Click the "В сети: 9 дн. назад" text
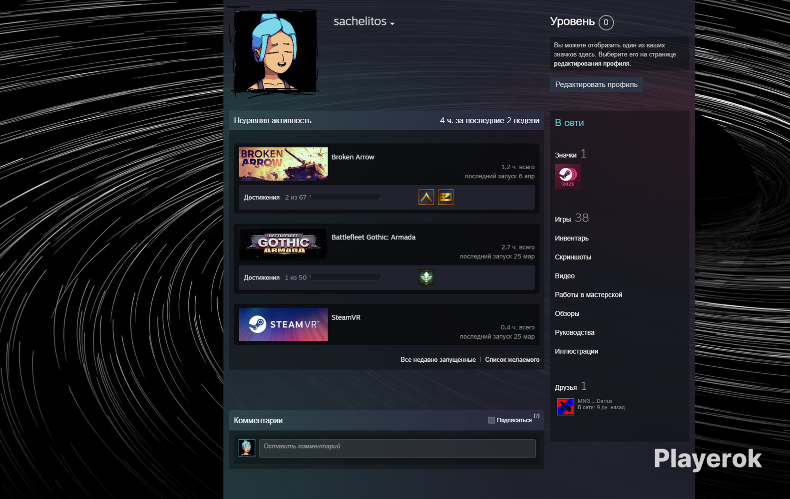The height and width of the screenshot is (499, 790). click(x=601, y=408)
